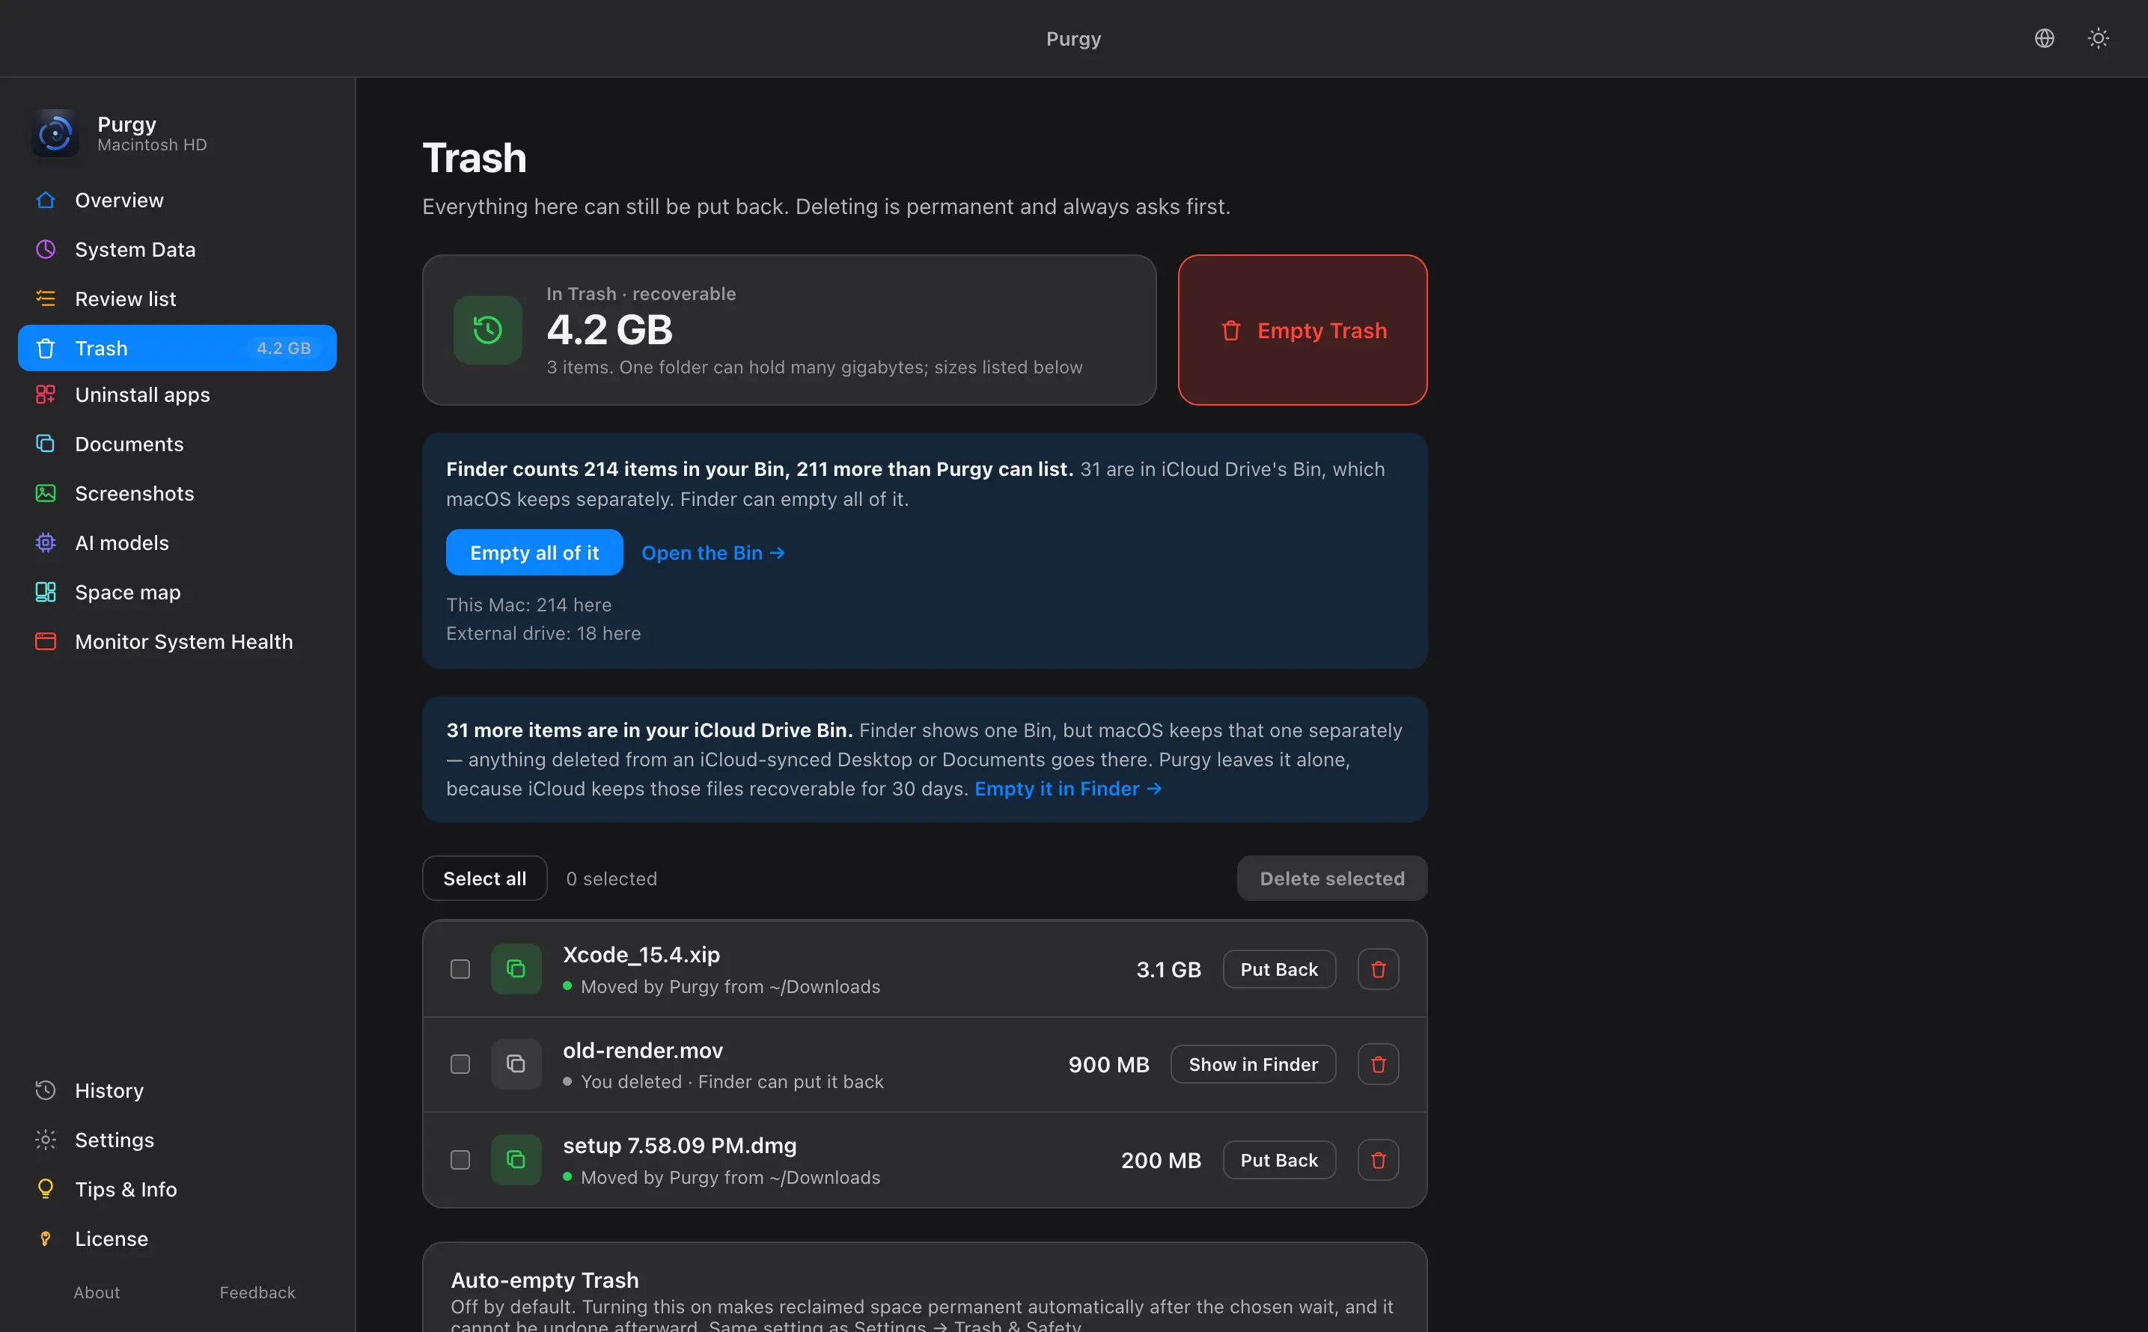Open the Review list page
This screenshot has height=1332, width=2148.
pyautogui.click(x=177, y=299)
